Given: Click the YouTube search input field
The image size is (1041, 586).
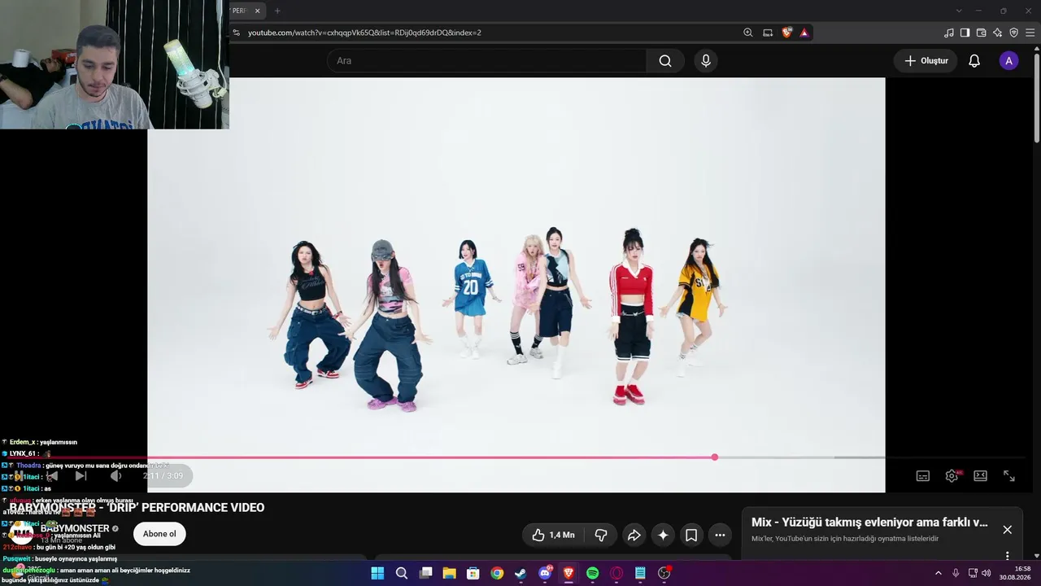Looking at the screenshot, I should tap(486, 61).
